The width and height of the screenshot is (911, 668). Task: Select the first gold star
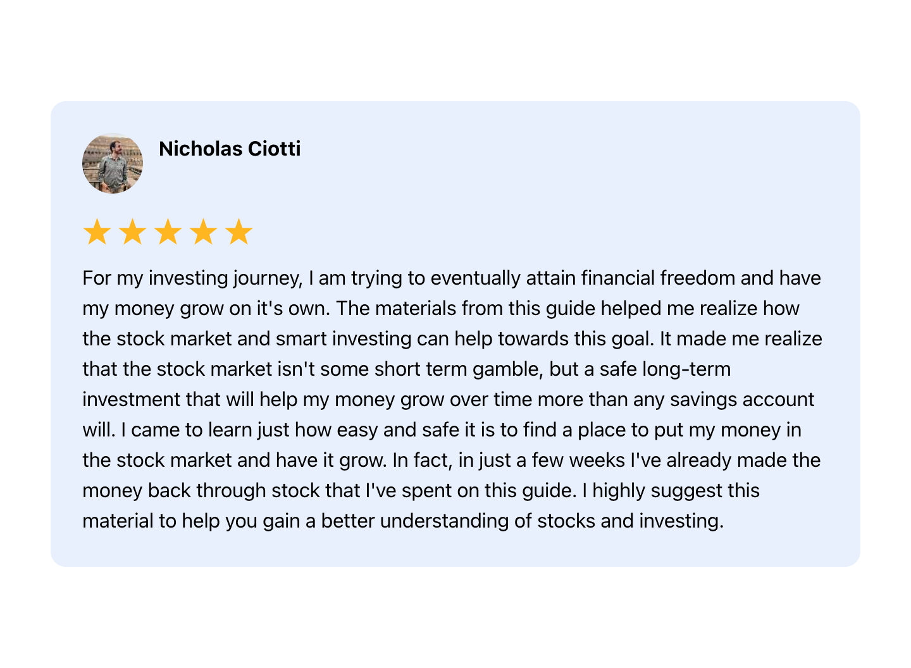[97, 232]
